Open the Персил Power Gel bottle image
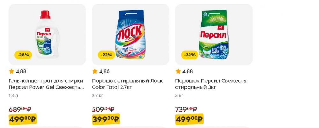The height and width of the screenshot is (128, 319). [47, 34]
